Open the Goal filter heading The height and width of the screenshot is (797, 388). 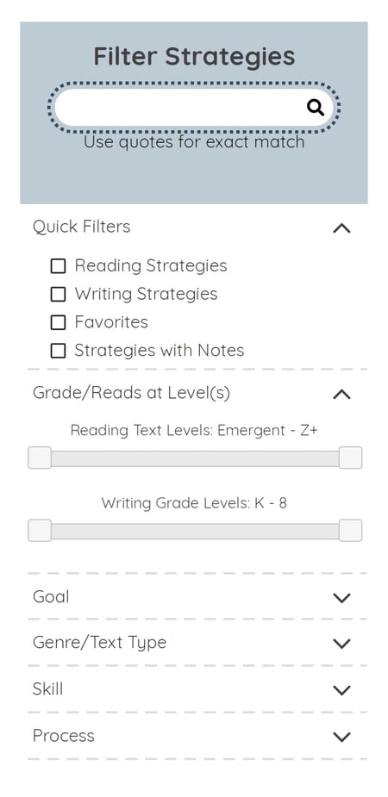(x=51, y=597)
